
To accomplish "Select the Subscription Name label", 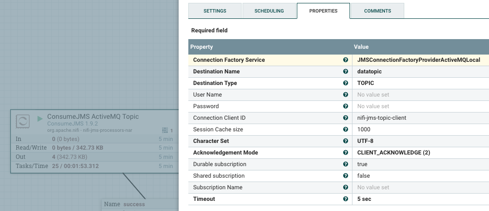I will (218, 187).
